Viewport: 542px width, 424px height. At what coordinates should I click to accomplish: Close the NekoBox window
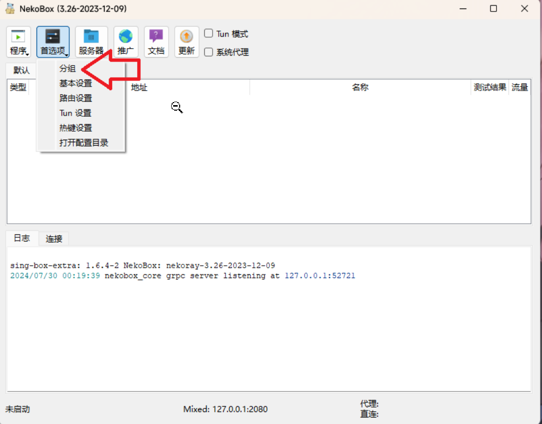pos(524,9)
